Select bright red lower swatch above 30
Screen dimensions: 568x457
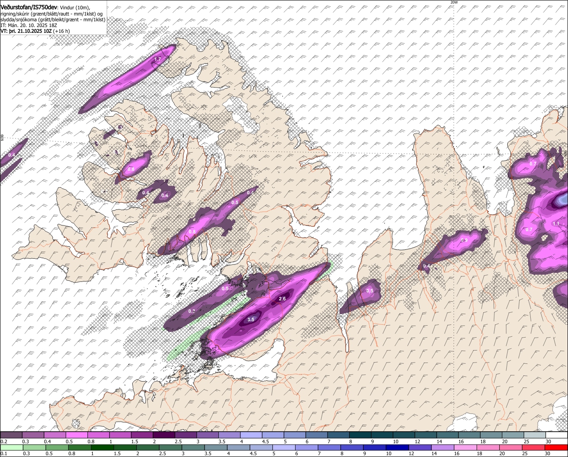556,448
